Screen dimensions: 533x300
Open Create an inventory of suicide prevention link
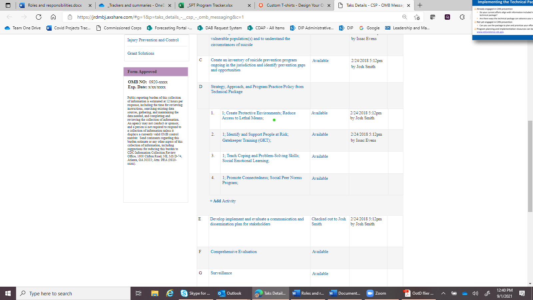pyautogui.click(x=258, y=65)
